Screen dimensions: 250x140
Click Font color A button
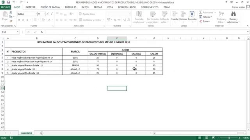[50, 20]
